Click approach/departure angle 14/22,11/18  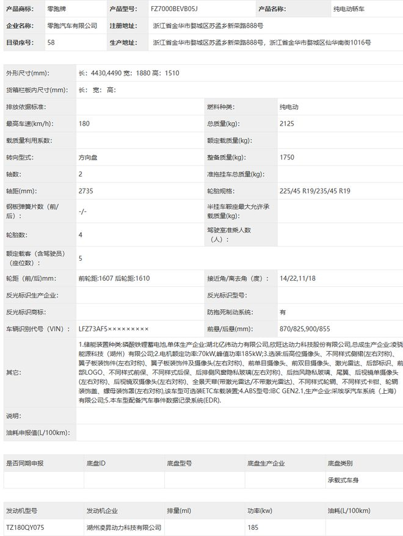tap(297, 278)
